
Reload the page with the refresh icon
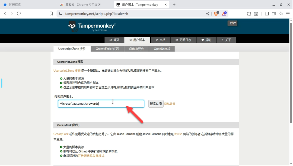coord(19,14)
